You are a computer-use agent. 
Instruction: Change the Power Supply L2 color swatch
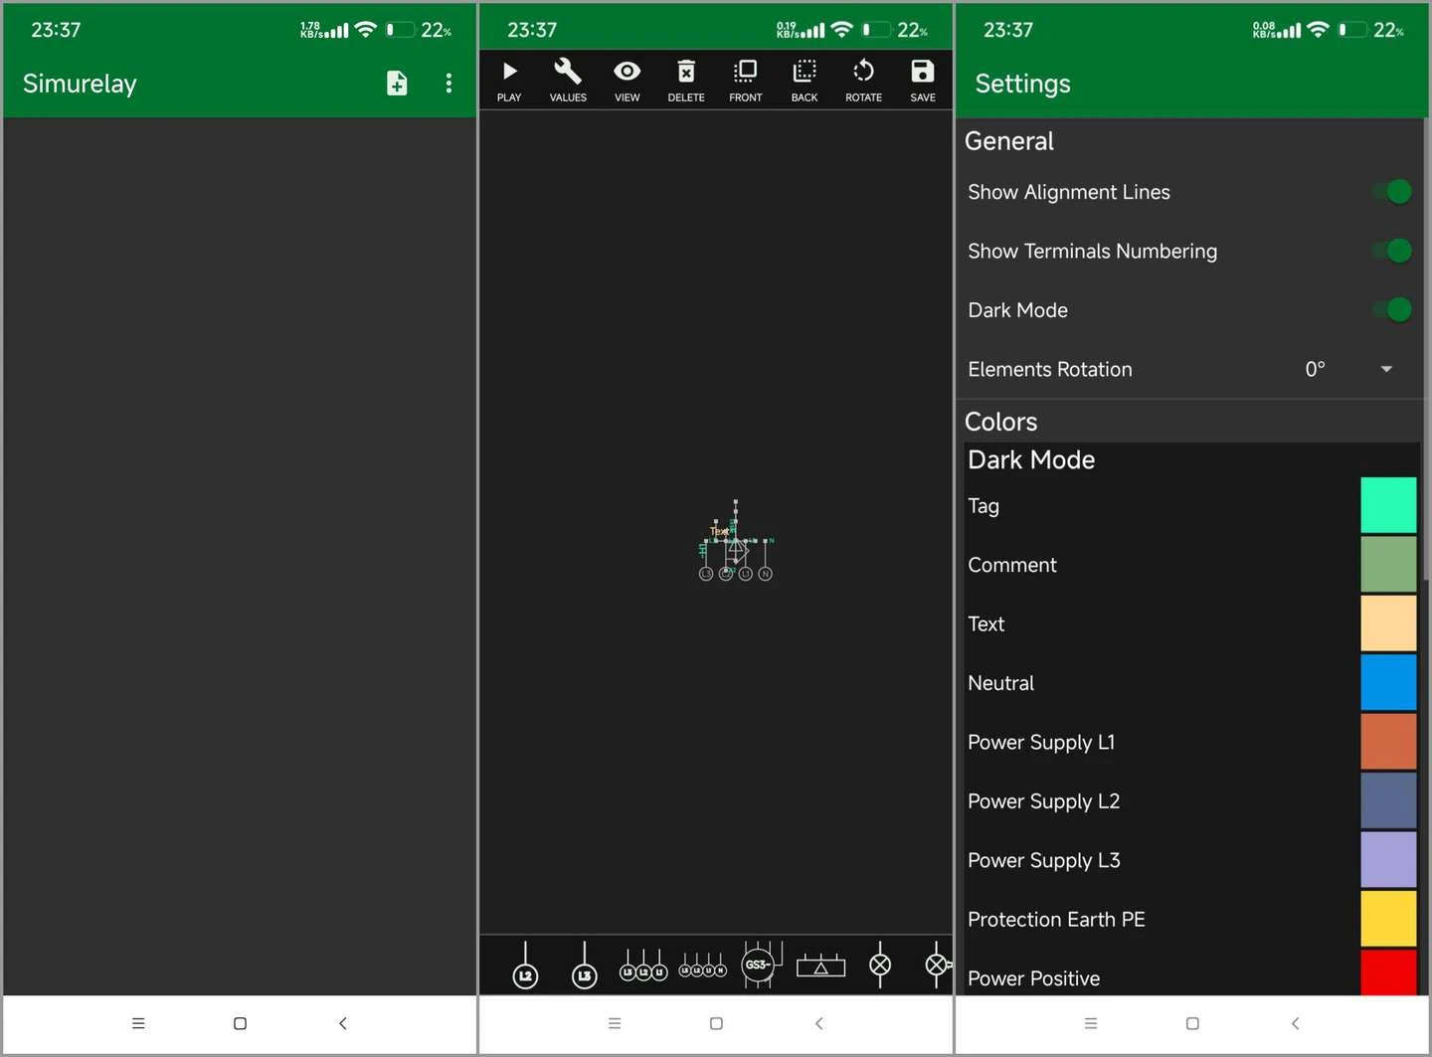(x=1388, y=800)
